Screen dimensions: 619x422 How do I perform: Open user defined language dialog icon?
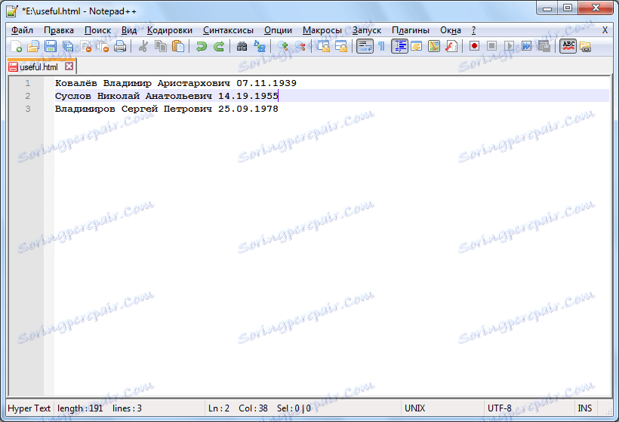[416, 47]
